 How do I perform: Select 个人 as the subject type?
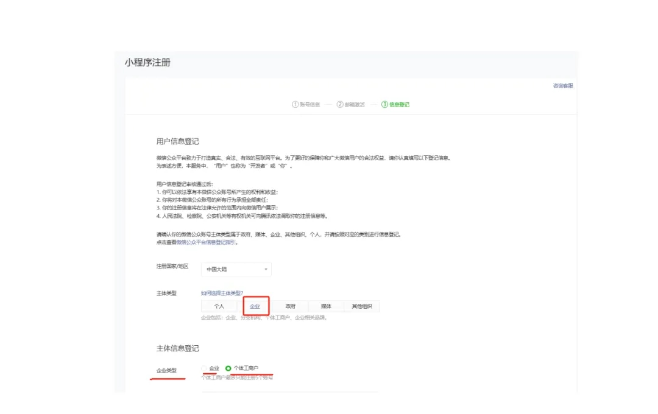pos(219,306)
